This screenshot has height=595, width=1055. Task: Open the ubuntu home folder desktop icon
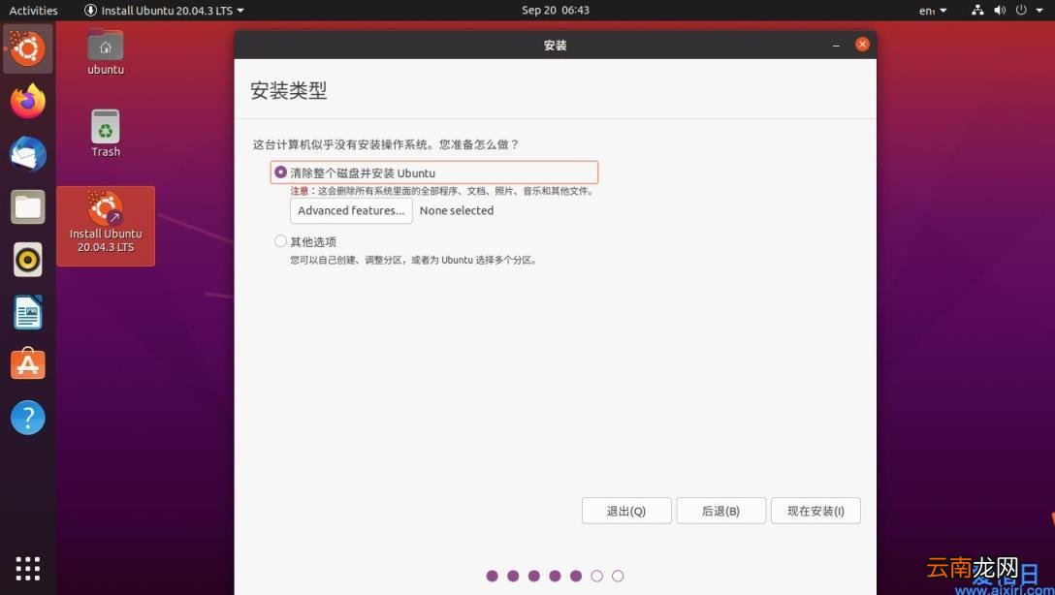tap(106, 51)
